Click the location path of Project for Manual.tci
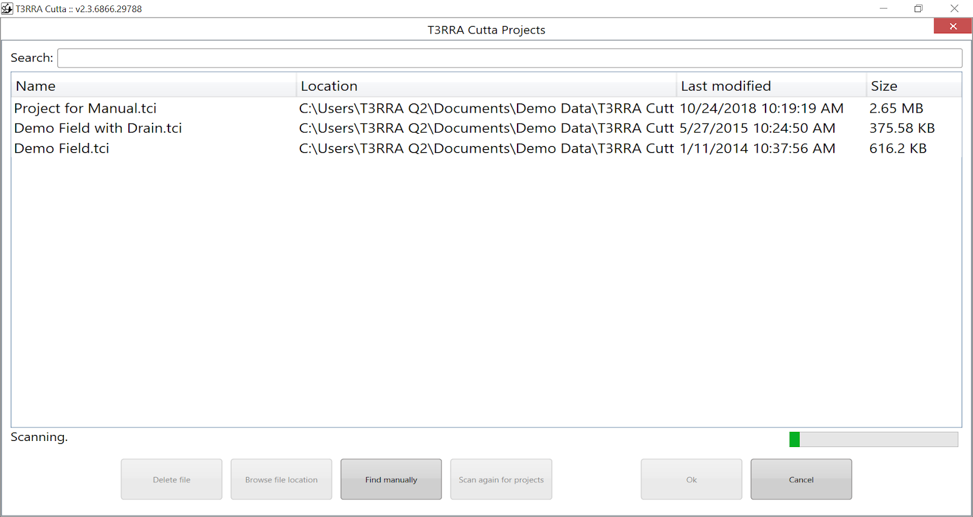The width and height of the screenshot is (973, 517). point(486,108)
